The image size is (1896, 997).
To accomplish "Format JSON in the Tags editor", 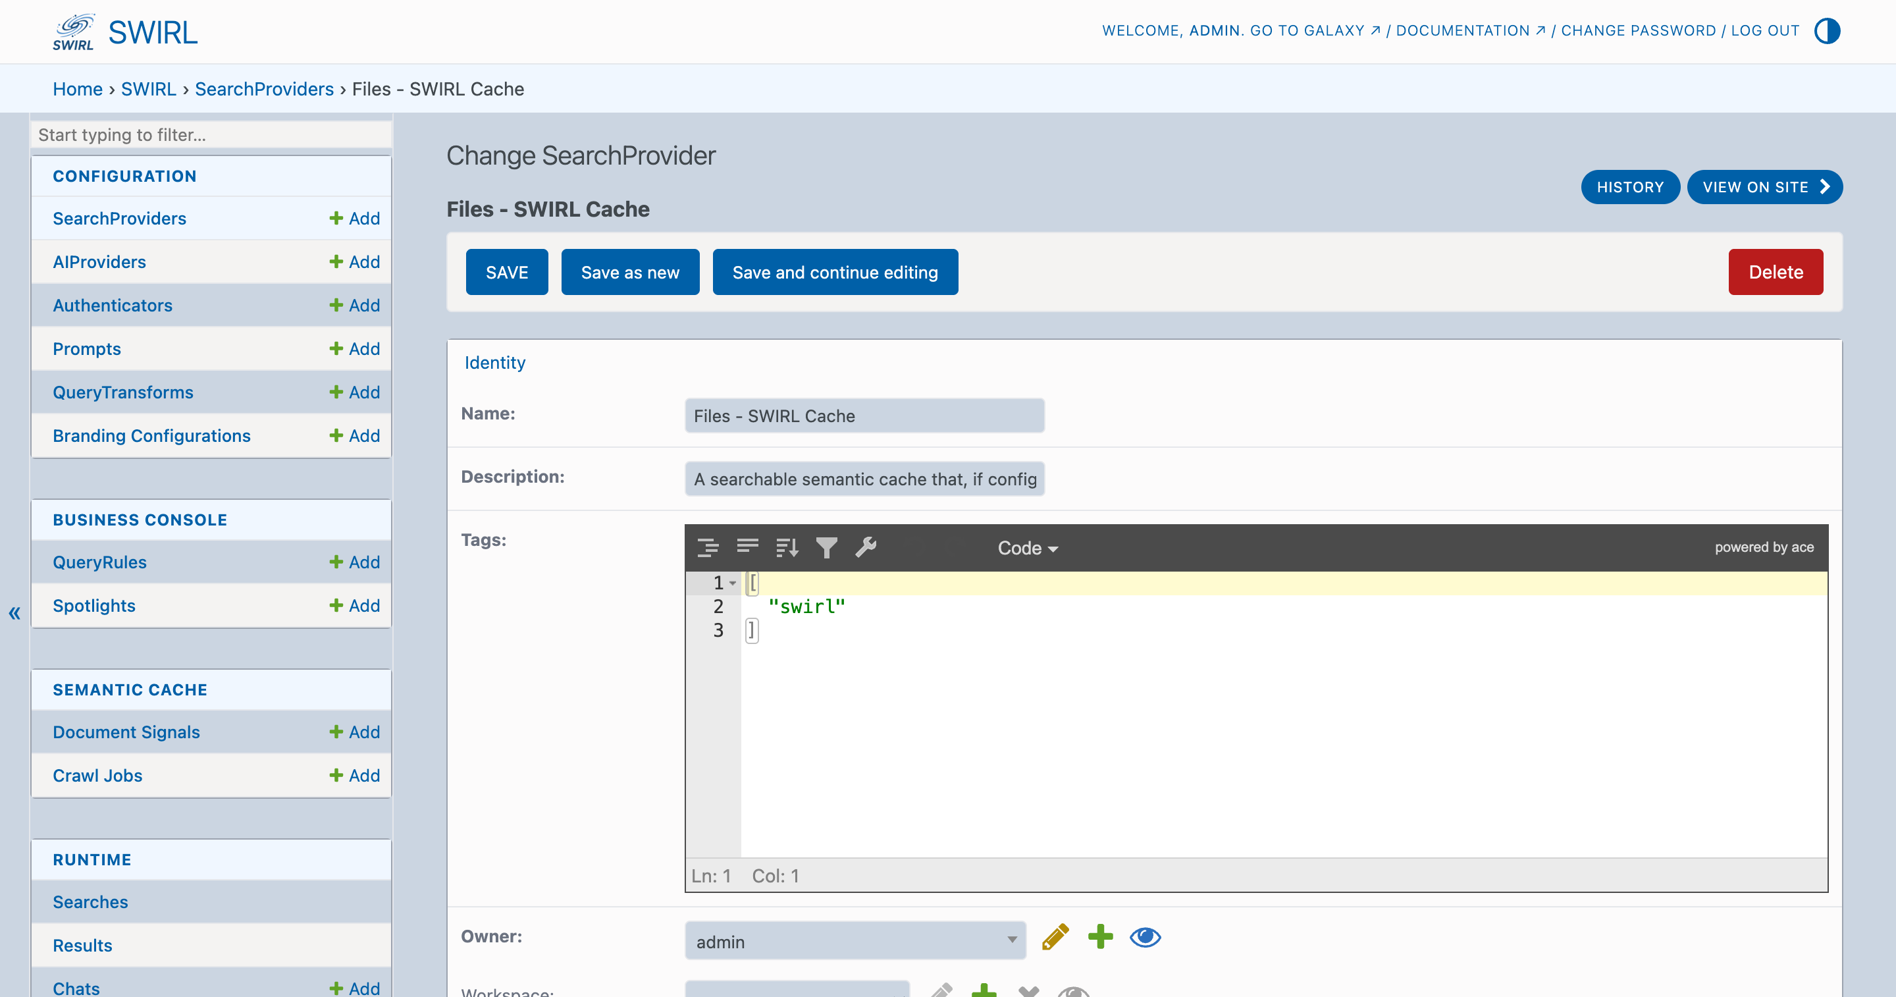I will tap(707, 548).
